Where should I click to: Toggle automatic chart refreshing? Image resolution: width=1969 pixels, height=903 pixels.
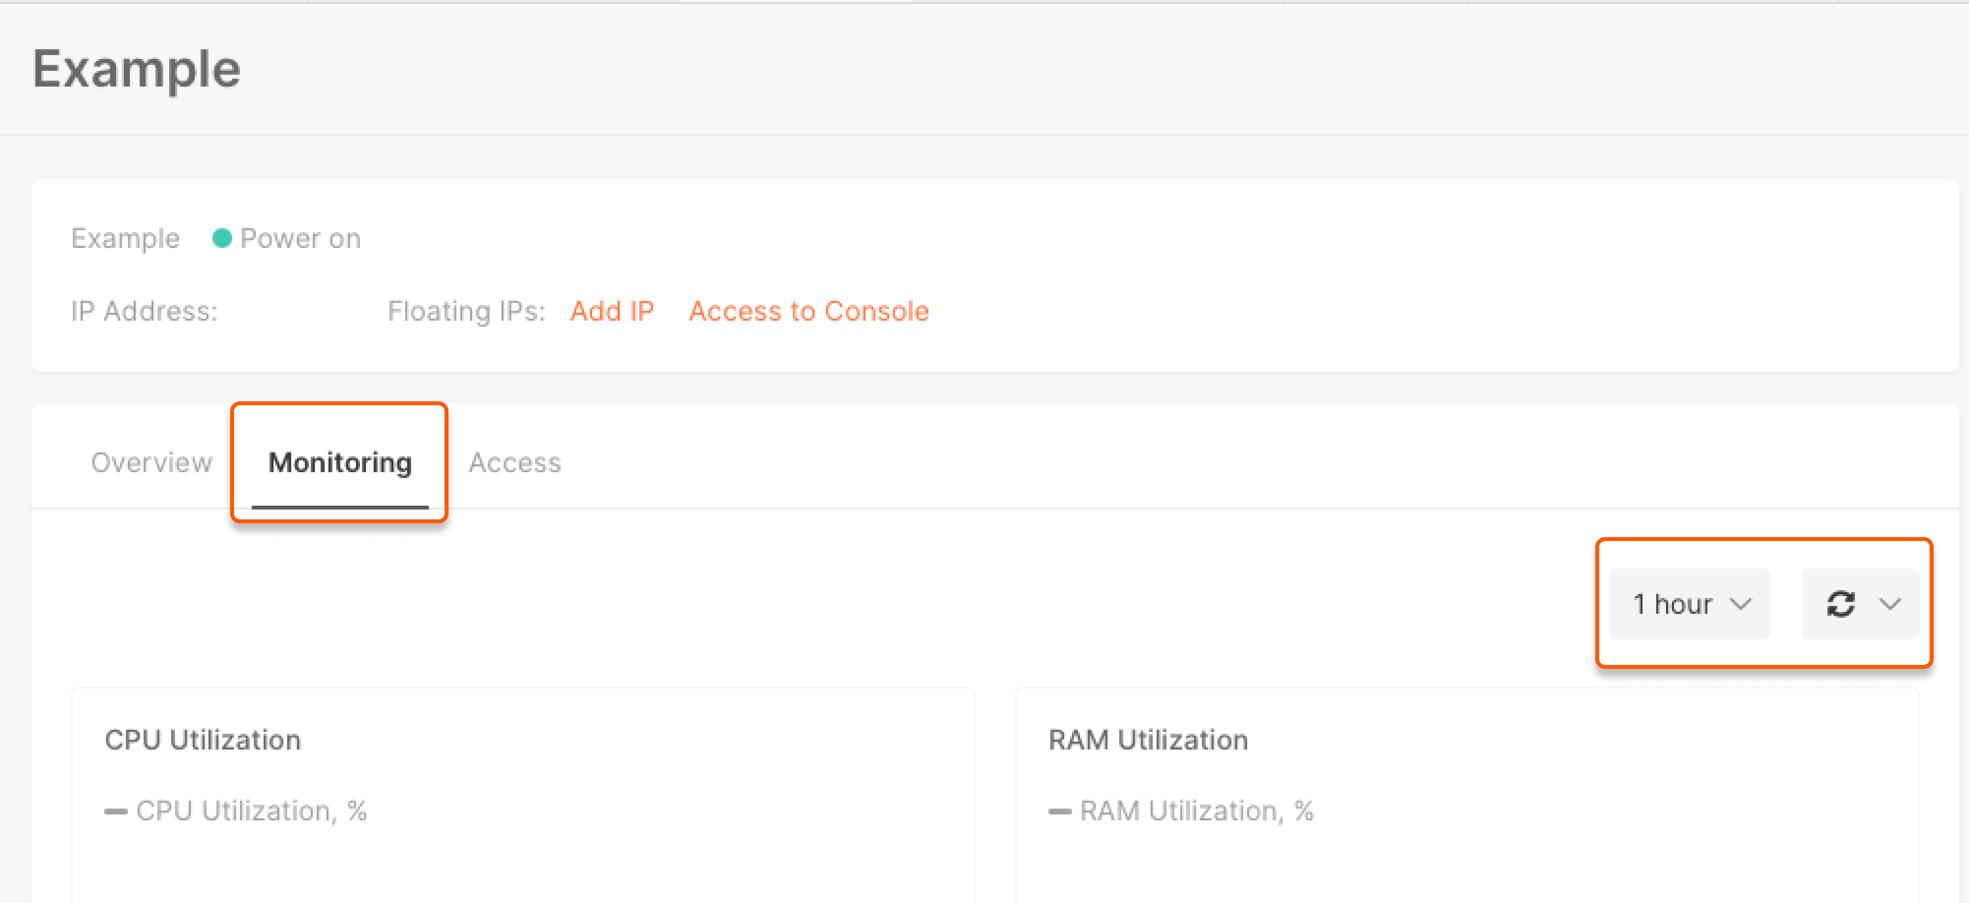point(1842,604)
